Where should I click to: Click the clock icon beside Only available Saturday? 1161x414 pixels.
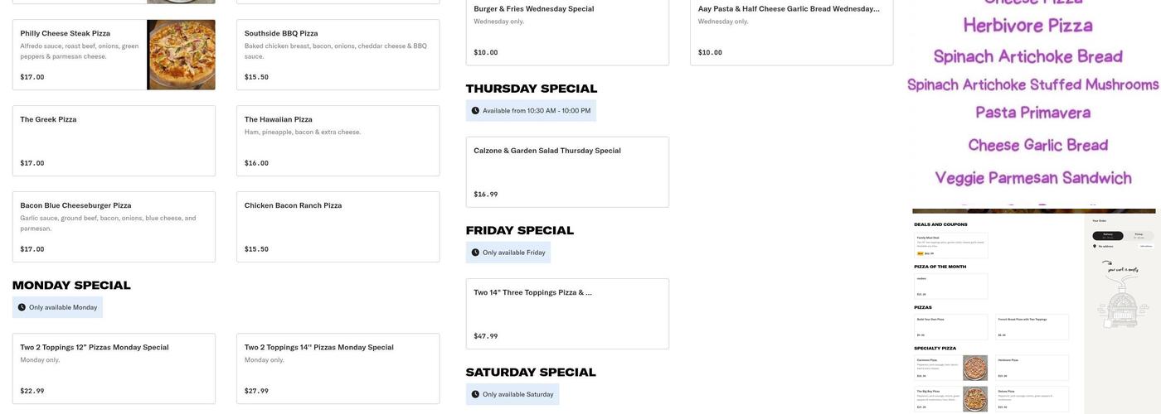tap(475, 394)
